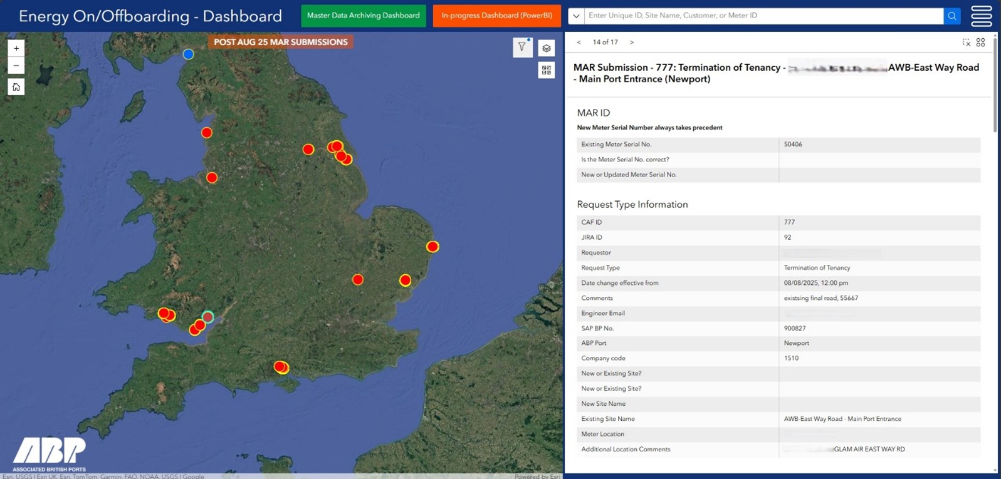Click the 'Engineer Email' row label
Image resolution: width=1001 pixels, height=479 pixels.
(603, 313)
